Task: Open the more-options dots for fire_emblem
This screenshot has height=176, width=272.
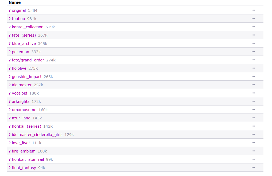Action: point(253,151)
